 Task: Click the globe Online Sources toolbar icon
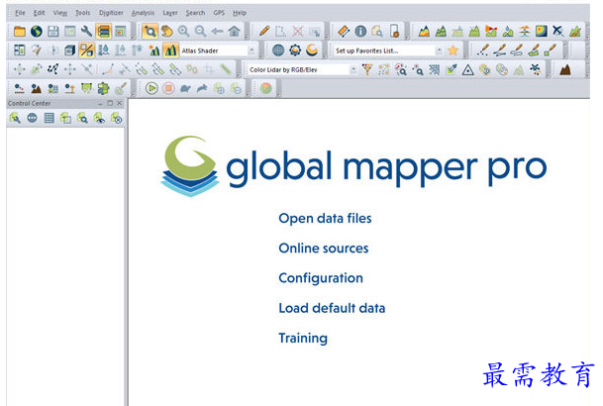click(37, 31)
